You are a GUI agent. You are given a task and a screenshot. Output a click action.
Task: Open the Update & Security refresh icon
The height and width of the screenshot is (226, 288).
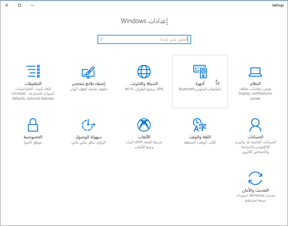[x=255, y=178]
